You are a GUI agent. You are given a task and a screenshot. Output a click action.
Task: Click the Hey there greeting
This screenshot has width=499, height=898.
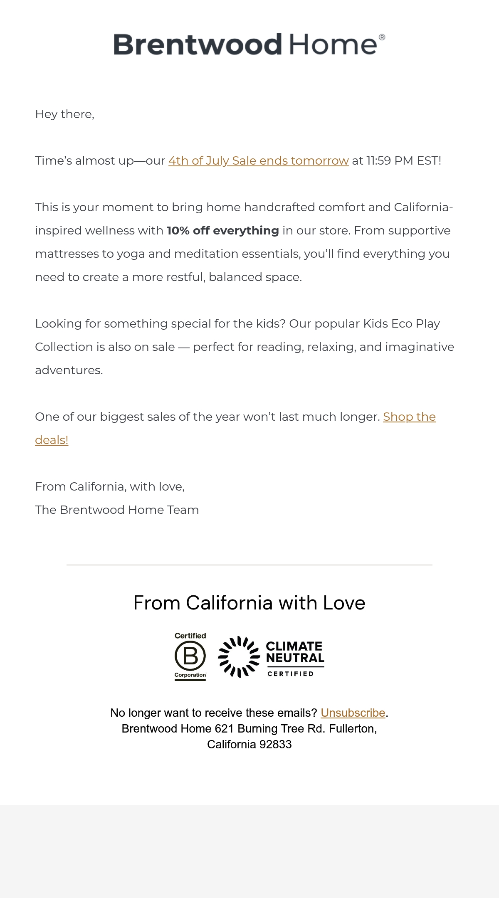(x=65, y=114)
